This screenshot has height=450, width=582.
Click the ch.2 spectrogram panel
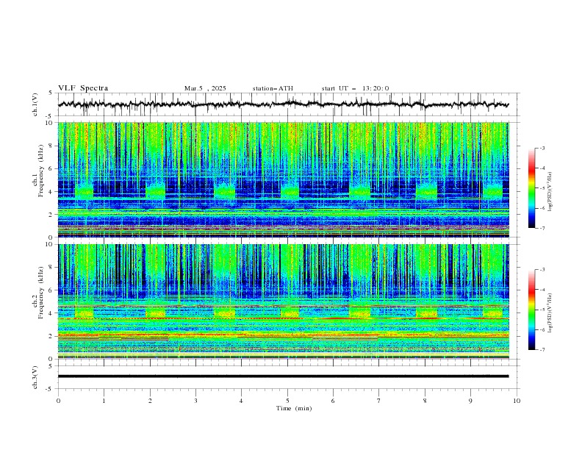(x=284, y=301)
